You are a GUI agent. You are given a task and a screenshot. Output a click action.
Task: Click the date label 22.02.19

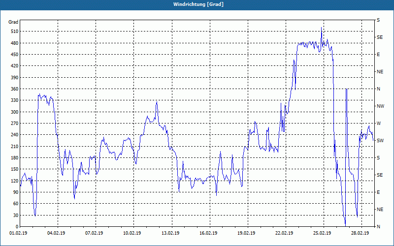[x=284, y=233]
